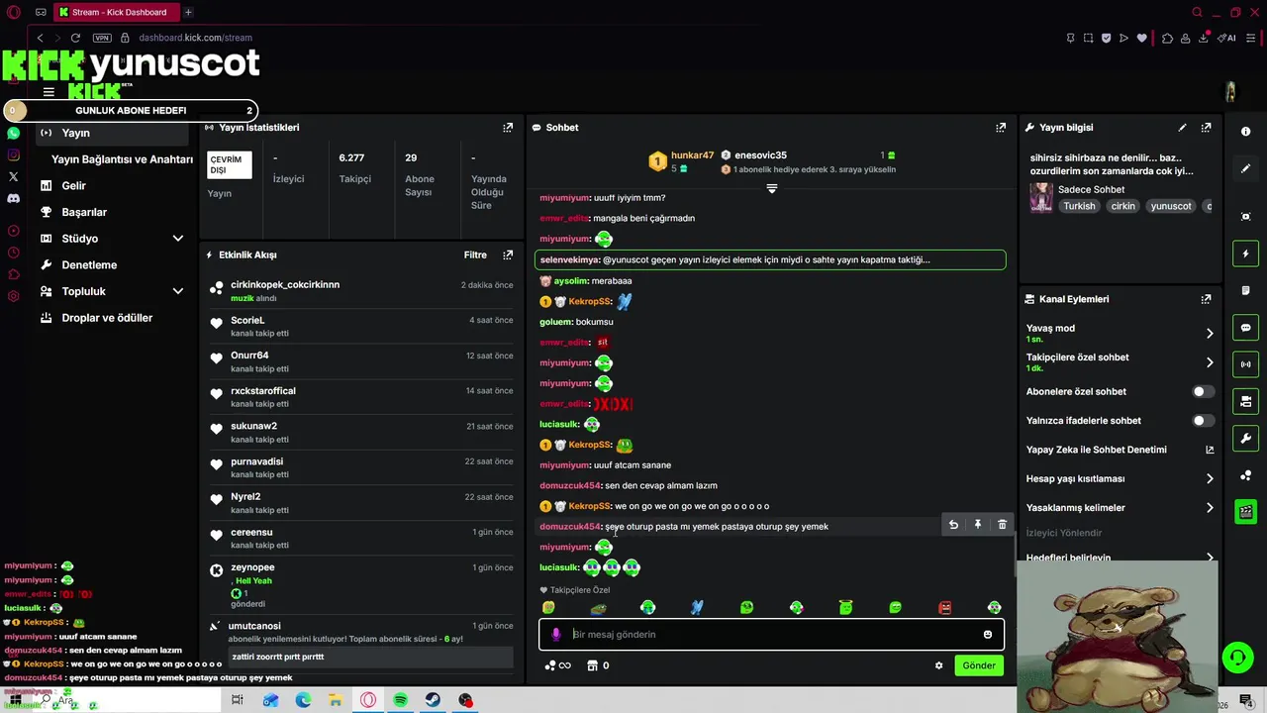Click username hunkar47 in chat leaderboard

pos(692,155)
